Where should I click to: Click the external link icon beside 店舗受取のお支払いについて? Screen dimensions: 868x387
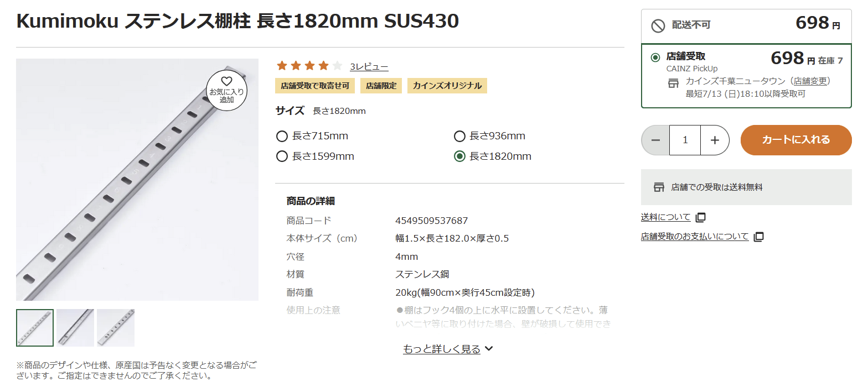click(x=759, y=237)
